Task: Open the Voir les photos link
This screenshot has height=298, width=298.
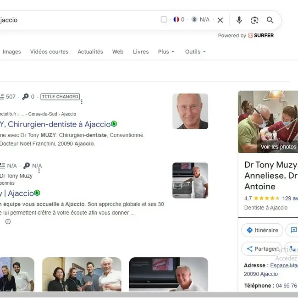Action: (x=278, y=147)
